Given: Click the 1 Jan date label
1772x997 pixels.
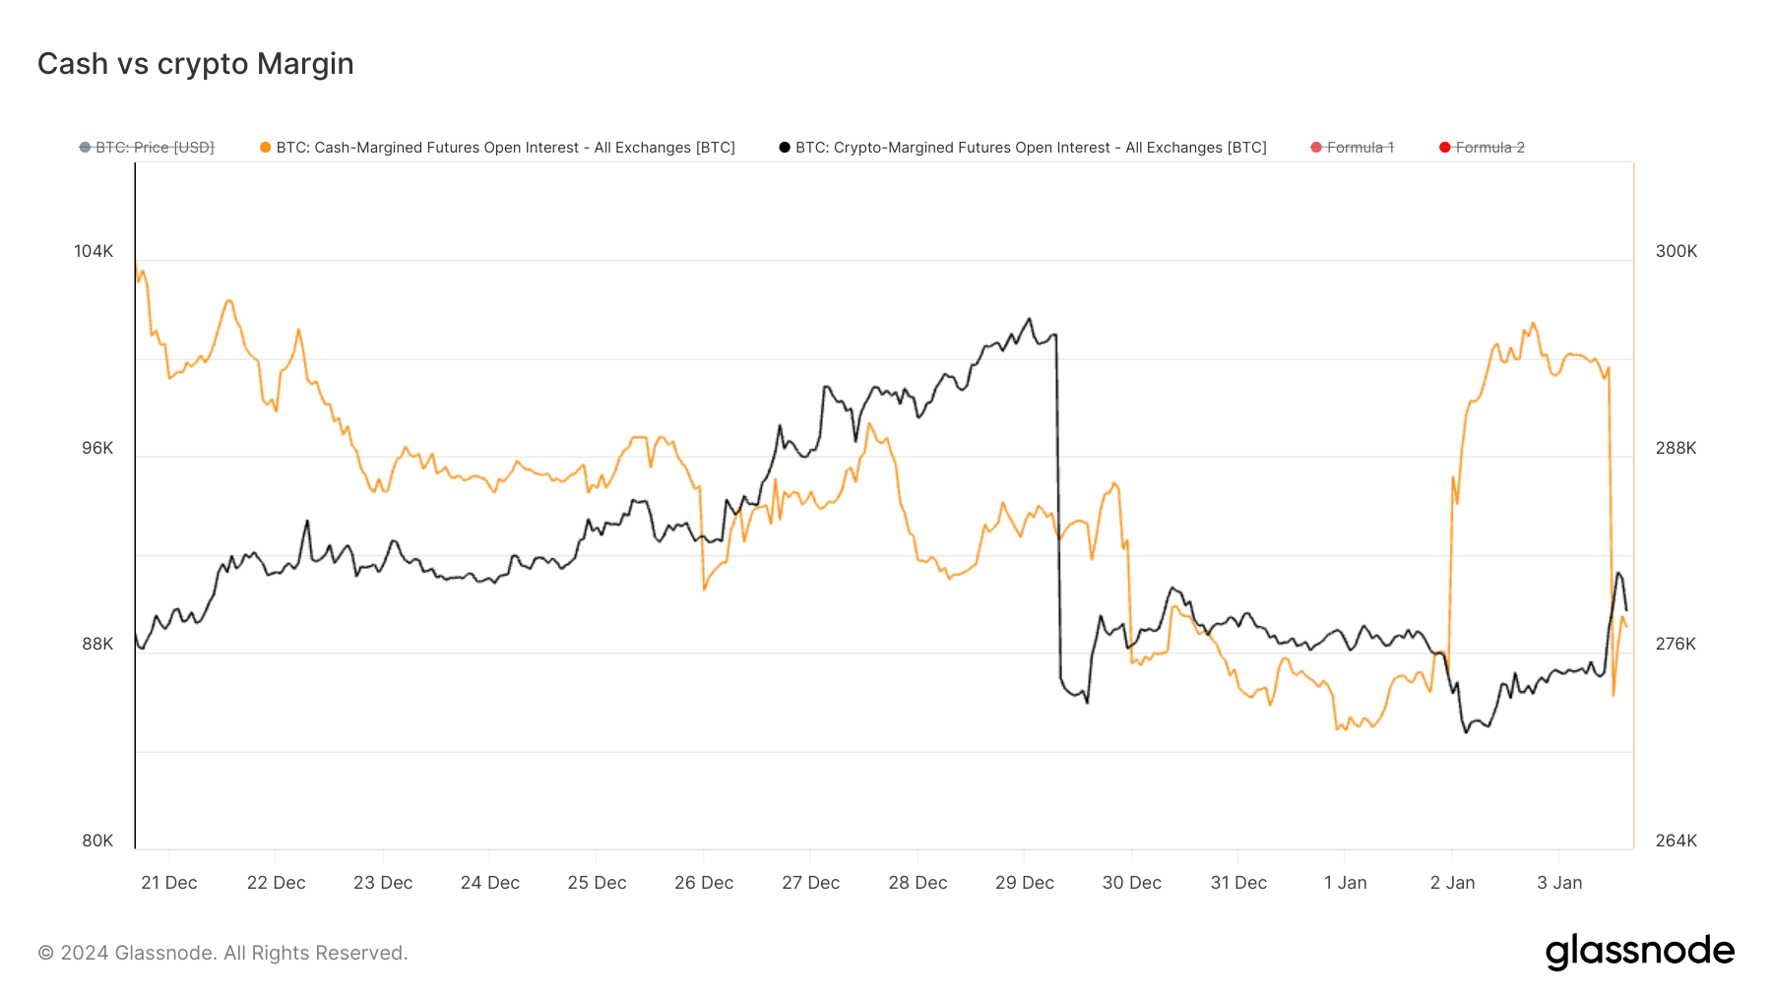Looking at the screenshot, I should [x=1347, y=883].
